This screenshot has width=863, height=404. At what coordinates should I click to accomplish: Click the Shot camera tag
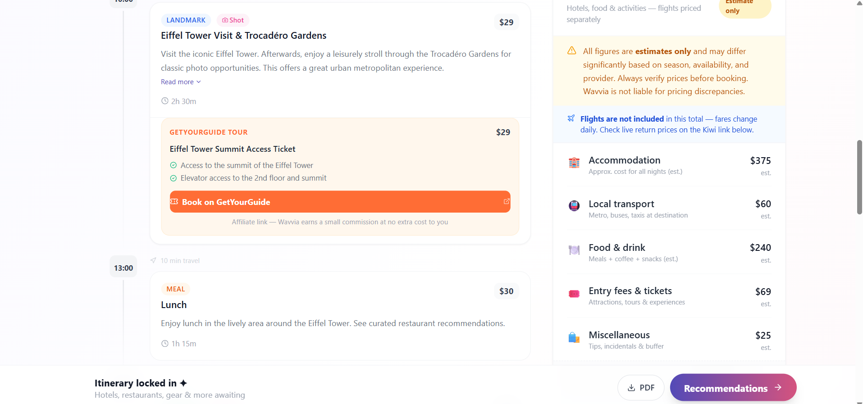click(233, 20)
